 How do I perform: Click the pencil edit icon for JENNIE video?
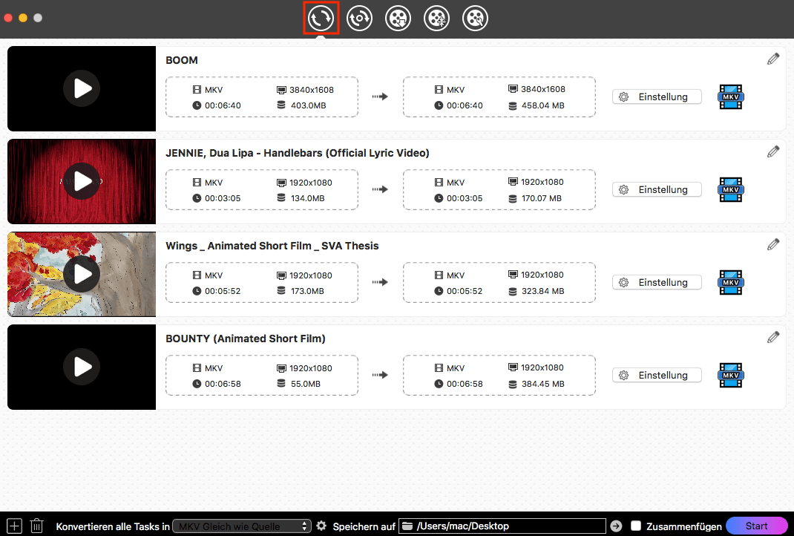pyautogui.click(x=773, y=151)
